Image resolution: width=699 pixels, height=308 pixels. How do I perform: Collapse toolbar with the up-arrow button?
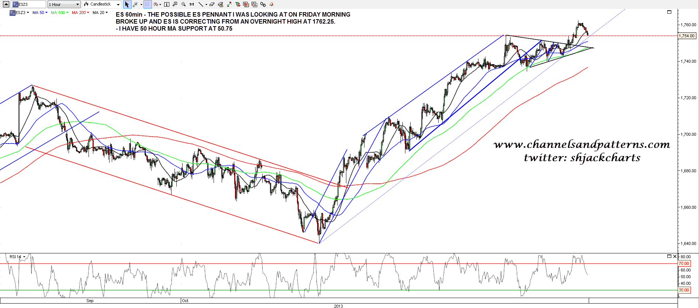(6, 4)
